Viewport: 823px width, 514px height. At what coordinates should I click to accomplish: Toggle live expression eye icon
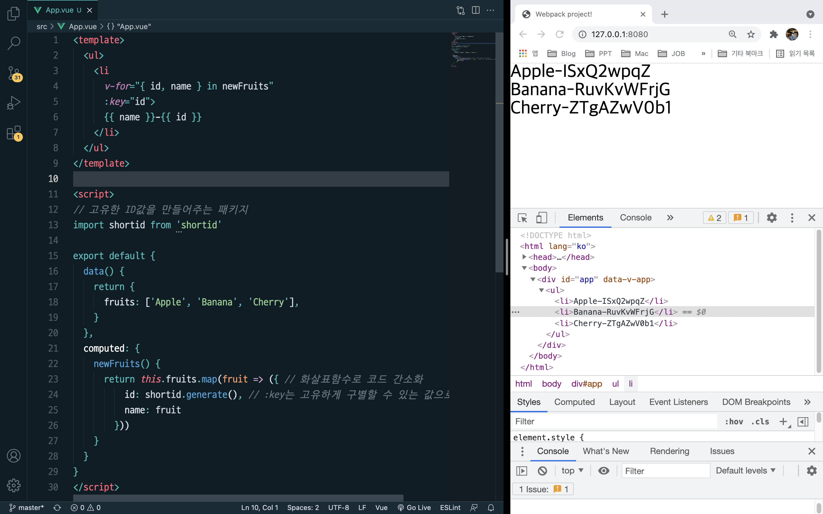click(604, 471)
